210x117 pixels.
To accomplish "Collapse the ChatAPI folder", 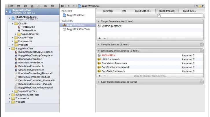I will pos(12,23).
